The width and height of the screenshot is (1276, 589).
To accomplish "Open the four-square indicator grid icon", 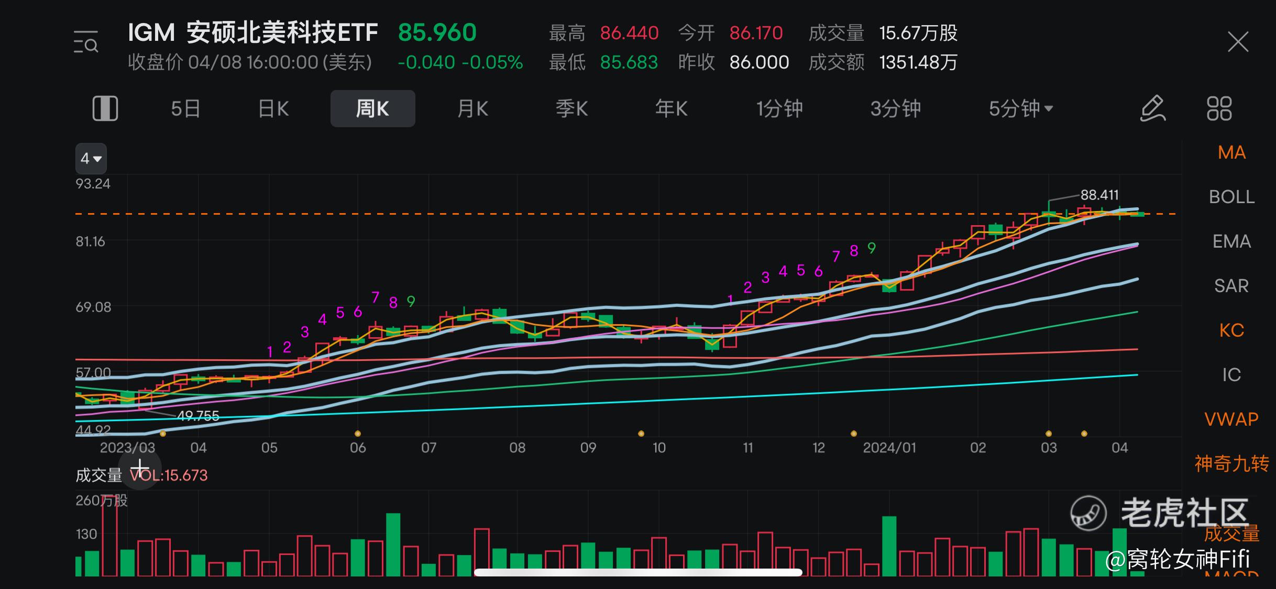I will 1219,109.
